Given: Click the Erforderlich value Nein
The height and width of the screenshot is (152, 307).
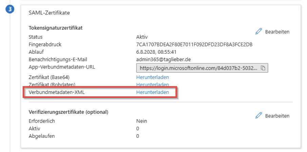Looking at the screenshot, I should click(142, 121).
